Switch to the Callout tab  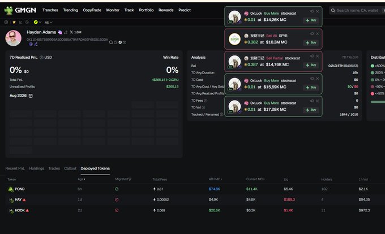click(x=70, y=168)
